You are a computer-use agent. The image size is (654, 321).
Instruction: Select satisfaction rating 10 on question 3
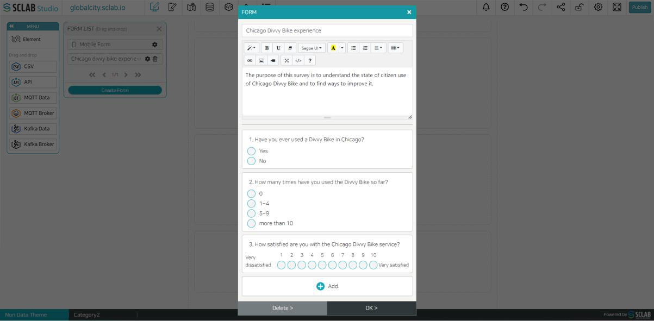tap(373, 265)
